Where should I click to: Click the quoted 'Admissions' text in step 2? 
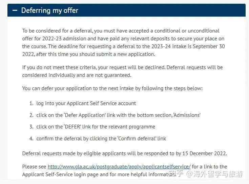187,115
